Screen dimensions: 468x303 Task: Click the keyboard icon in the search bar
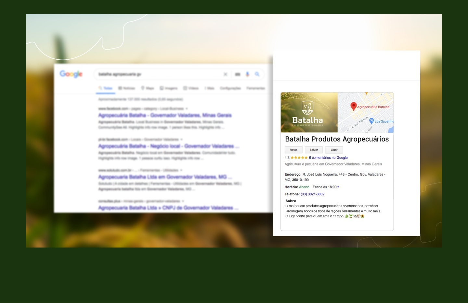(x=238, y=74)
